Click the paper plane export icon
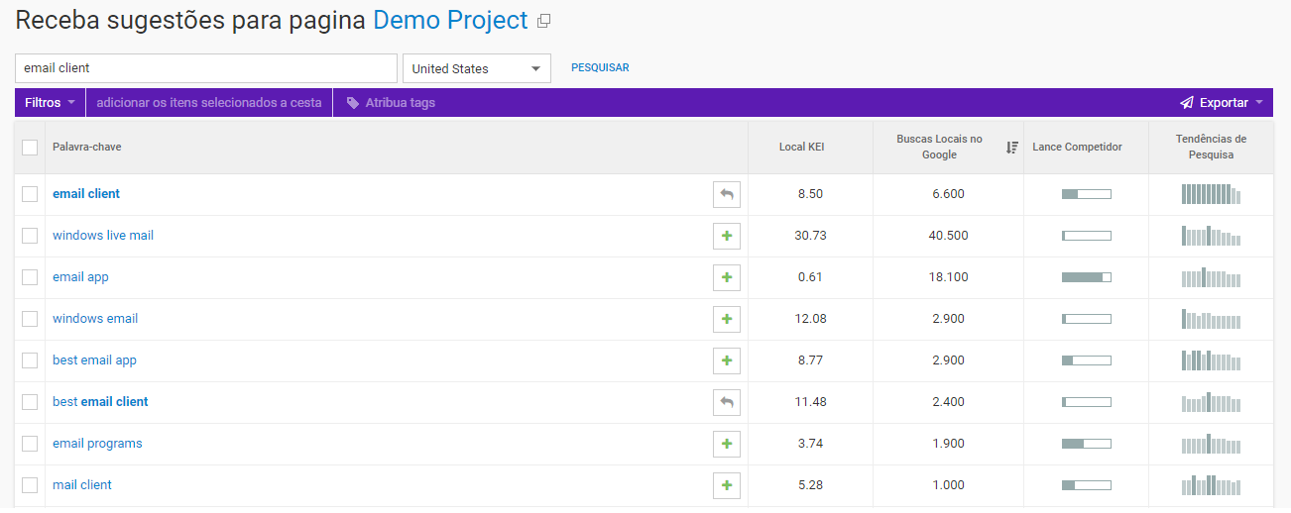 [x=1186, y=103]
